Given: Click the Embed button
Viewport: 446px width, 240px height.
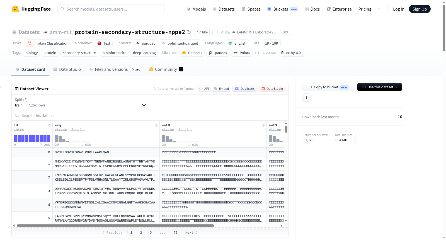Looking at the screenshot, I should pyautogui.click(x=221, y=89).
